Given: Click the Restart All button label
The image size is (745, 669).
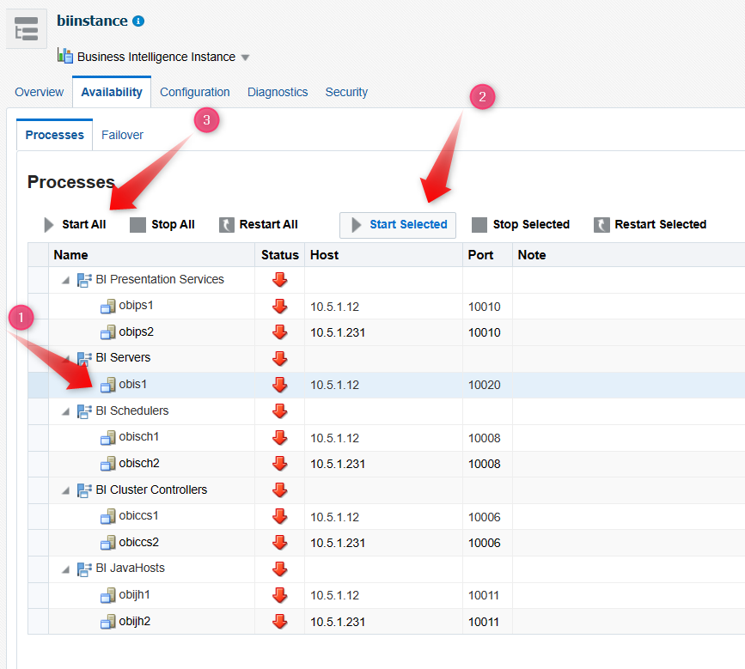Looking at the screenshot, I should point(268,225).
